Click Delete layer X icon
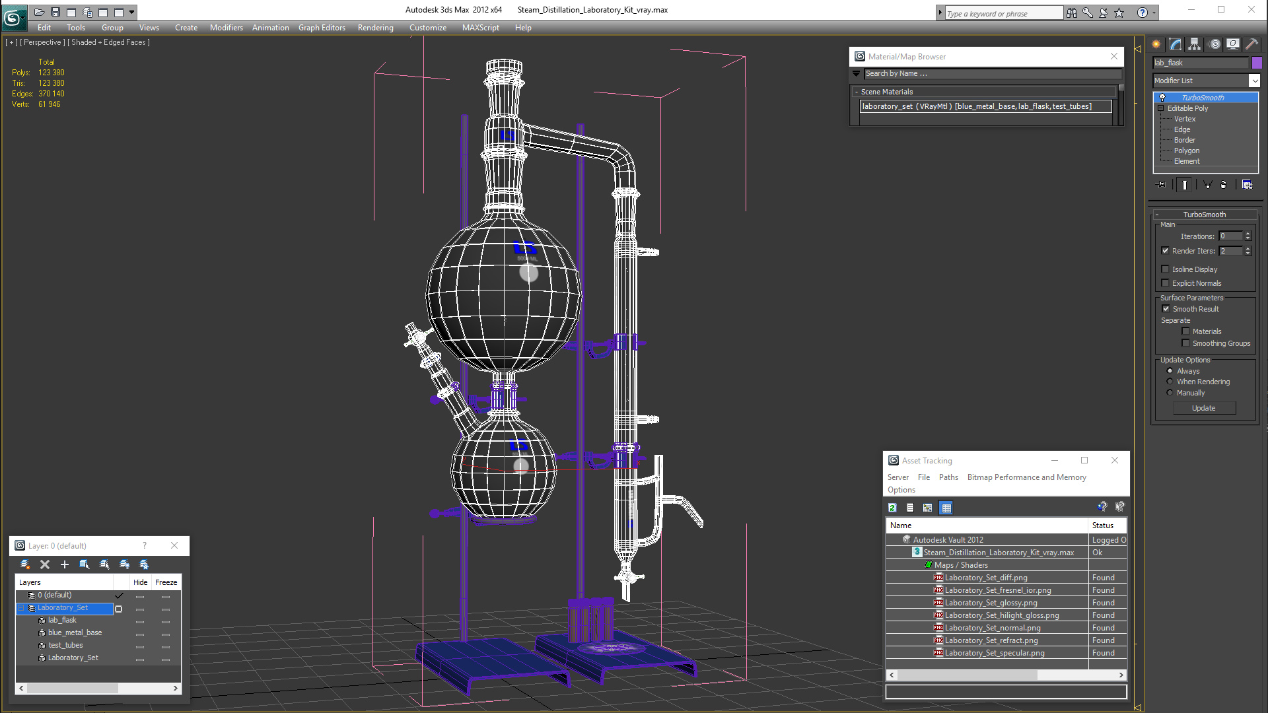Image resolution: width=1268 pixels, height=713 pixels. pyautogui.click(x=45, y=564)
